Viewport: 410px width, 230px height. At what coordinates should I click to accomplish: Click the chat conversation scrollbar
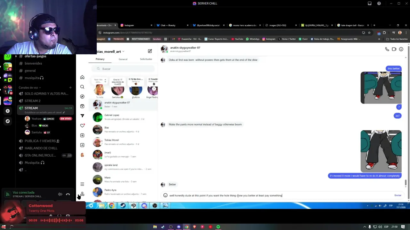pos(406,183)
